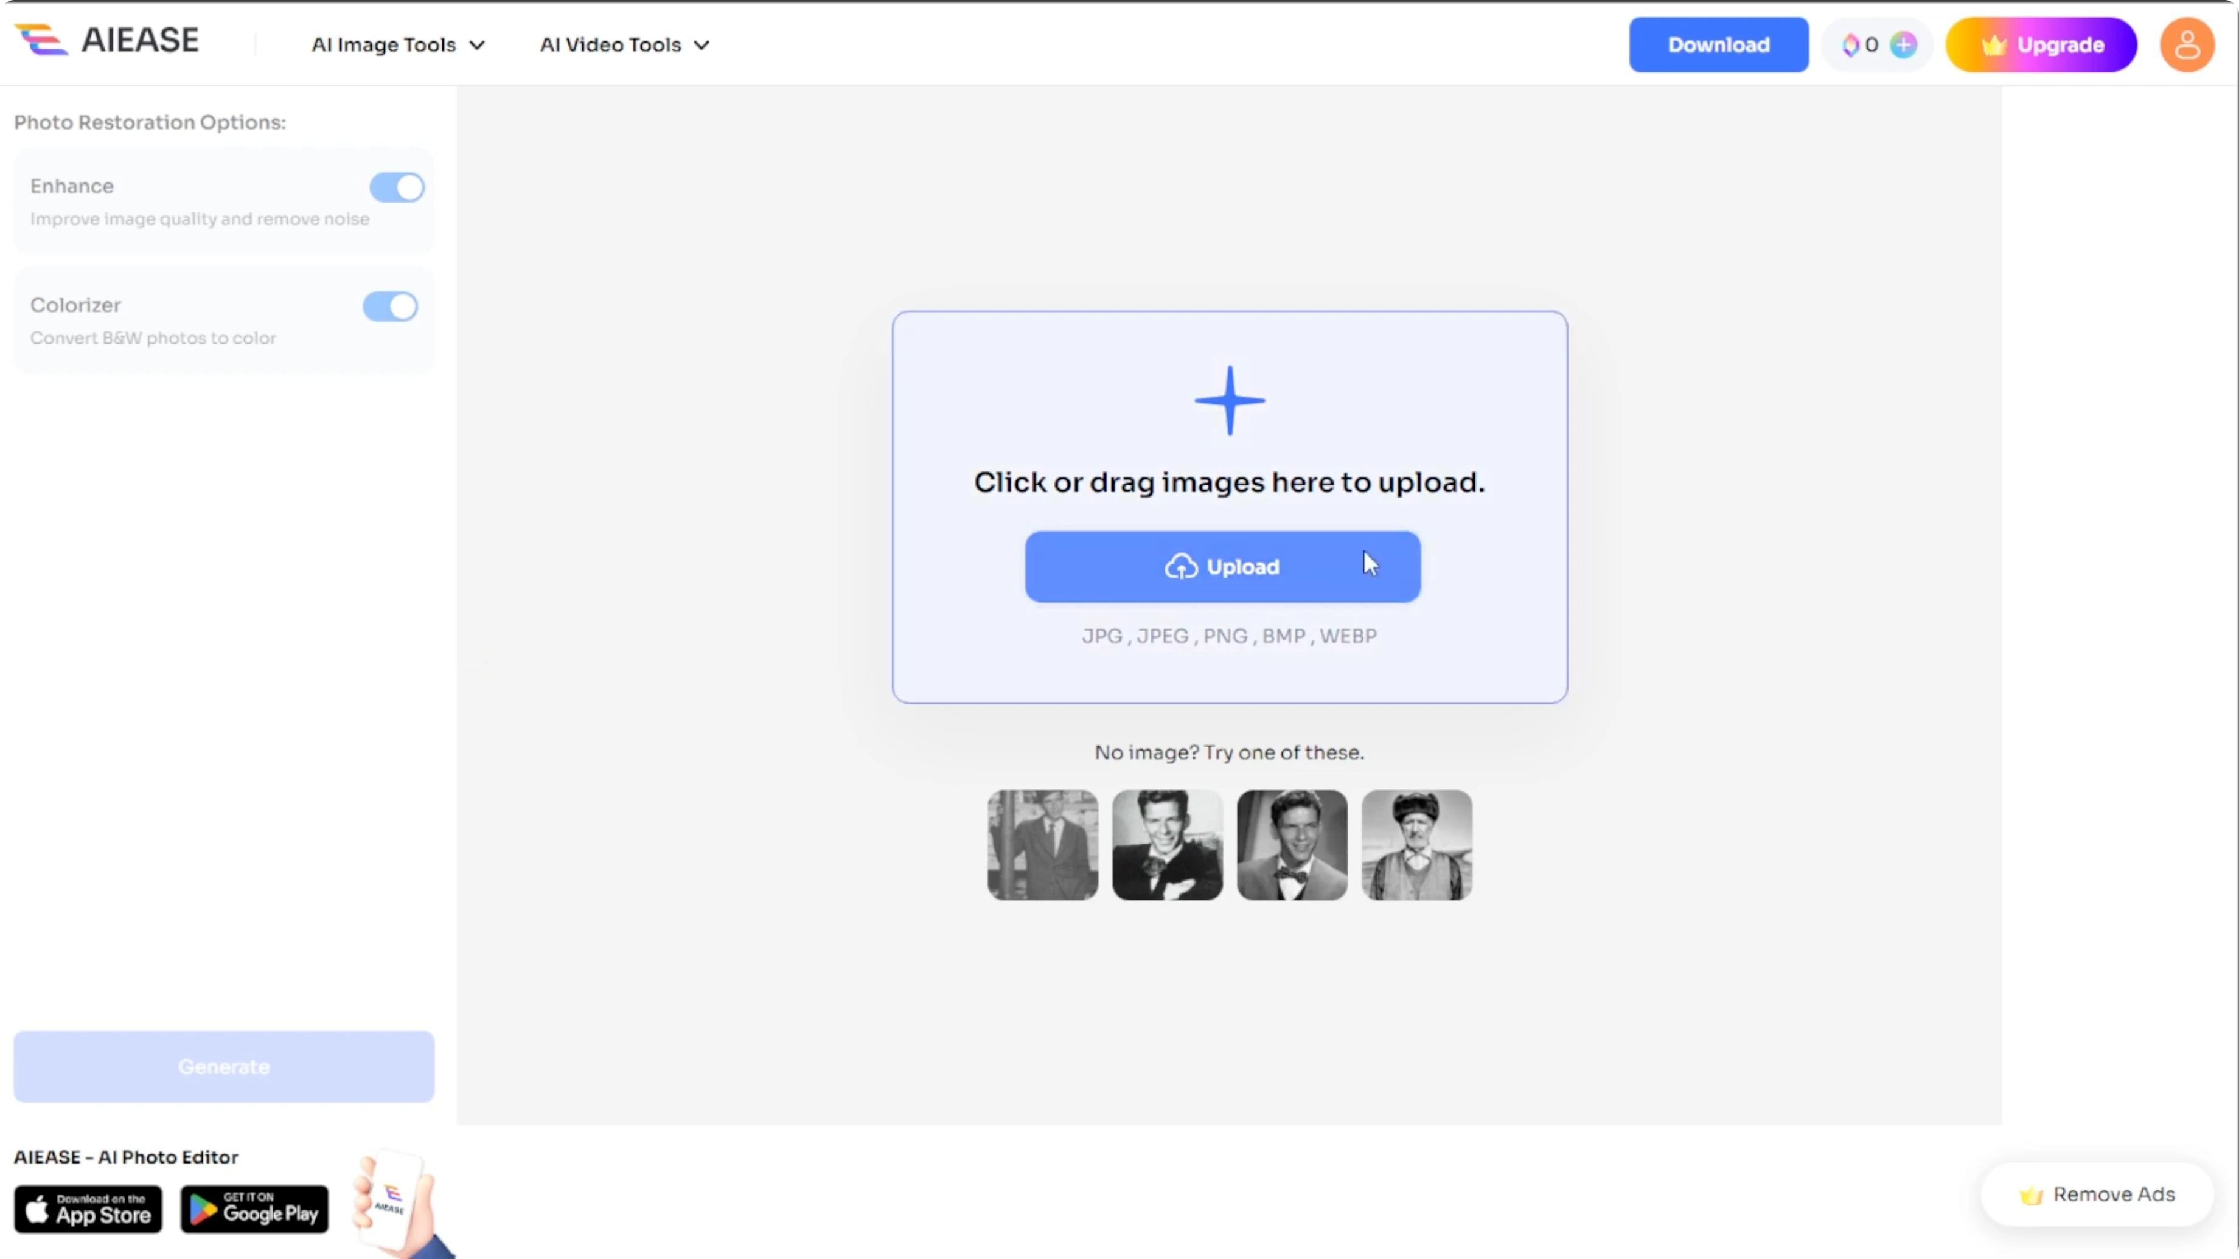Click the Upgrade button with crown
The height and width of the screenshot is (1259, 2239).
[2041, 44]
